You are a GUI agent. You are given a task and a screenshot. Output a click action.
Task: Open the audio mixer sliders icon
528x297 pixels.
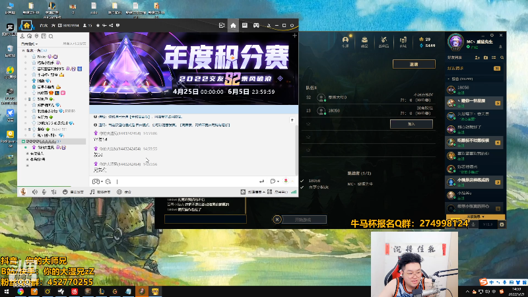54,192
